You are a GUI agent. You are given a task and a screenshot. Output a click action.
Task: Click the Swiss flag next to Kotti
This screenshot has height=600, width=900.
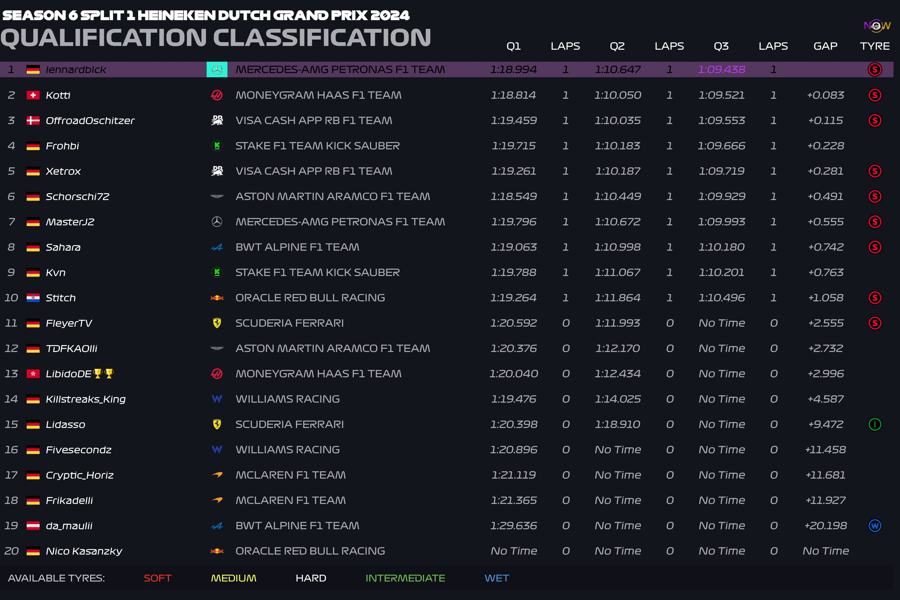(33, 95)
